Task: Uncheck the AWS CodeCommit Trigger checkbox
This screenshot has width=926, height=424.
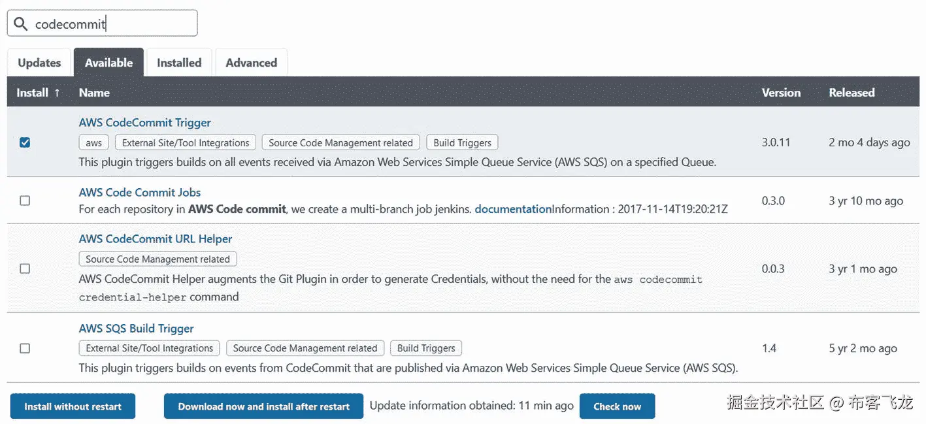Action: pyautogui.click(x=25, y=142)
